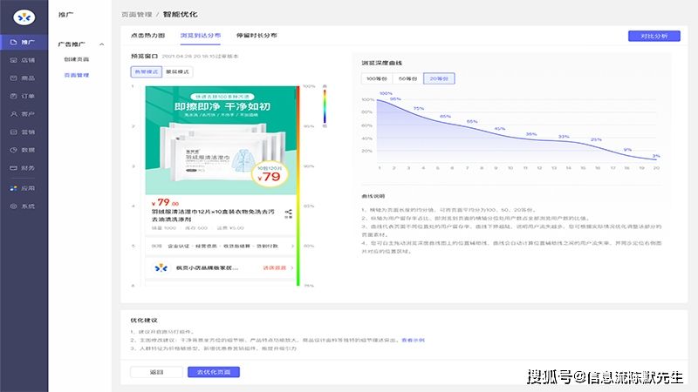Select 页面管理 in the submenu

[77, 75]
